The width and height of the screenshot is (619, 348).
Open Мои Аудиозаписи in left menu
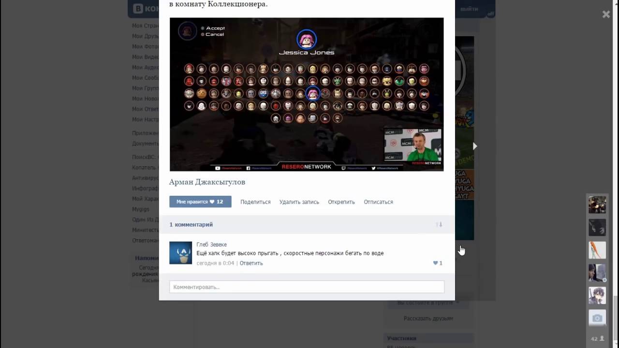pos(146,68)
